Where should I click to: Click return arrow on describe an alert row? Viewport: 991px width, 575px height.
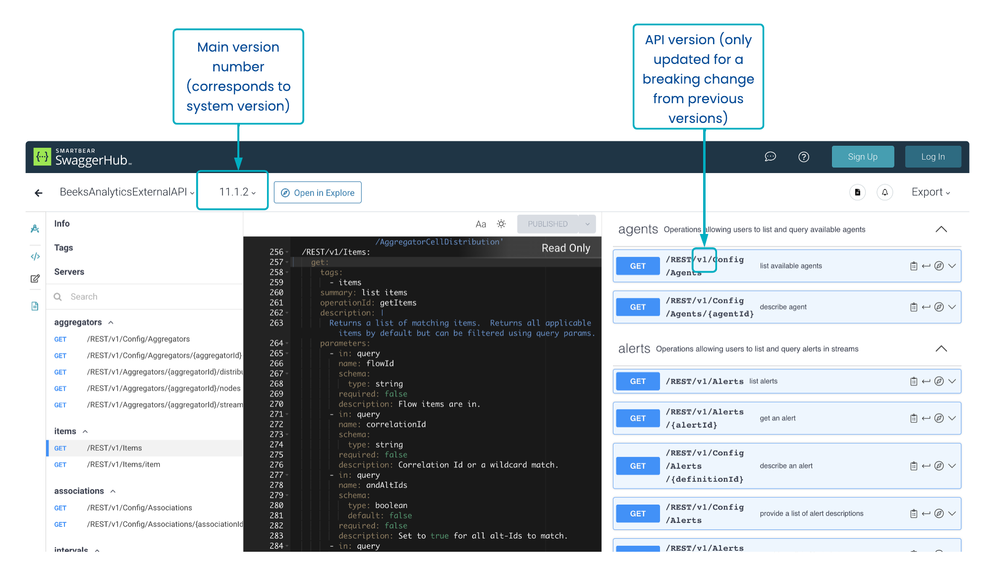tap(926, 466)
